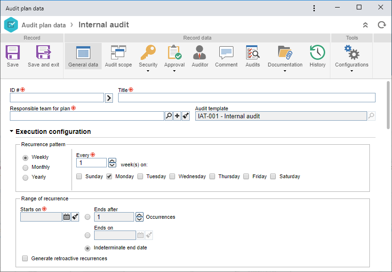Add a new responsible team
The image size is (392, 272).
pos(177,116)
